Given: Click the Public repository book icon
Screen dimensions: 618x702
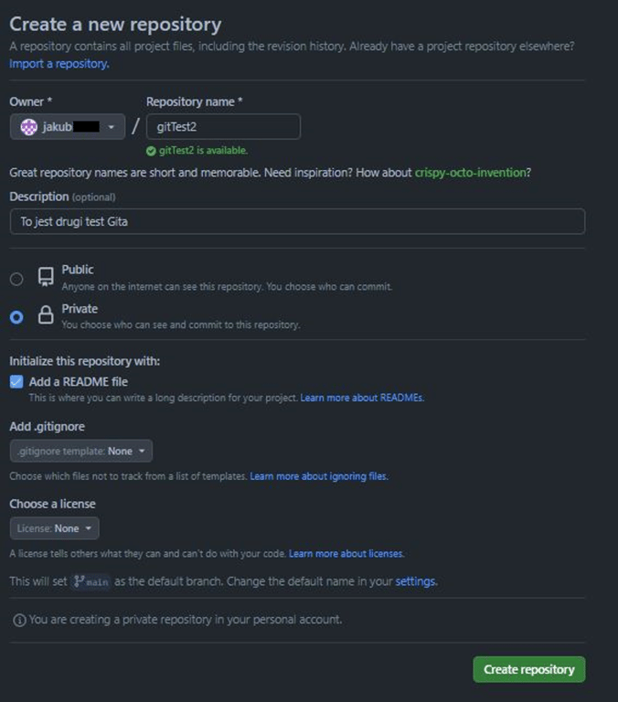Looking at the screenshot, I should [x=46, y=277].
